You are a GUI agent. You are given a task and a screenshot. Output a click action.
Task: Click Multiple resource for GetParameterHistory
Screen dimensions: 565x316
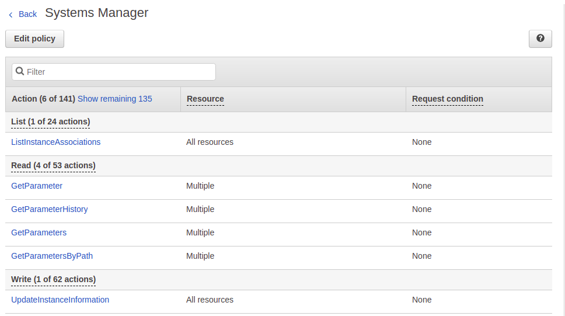200,209
